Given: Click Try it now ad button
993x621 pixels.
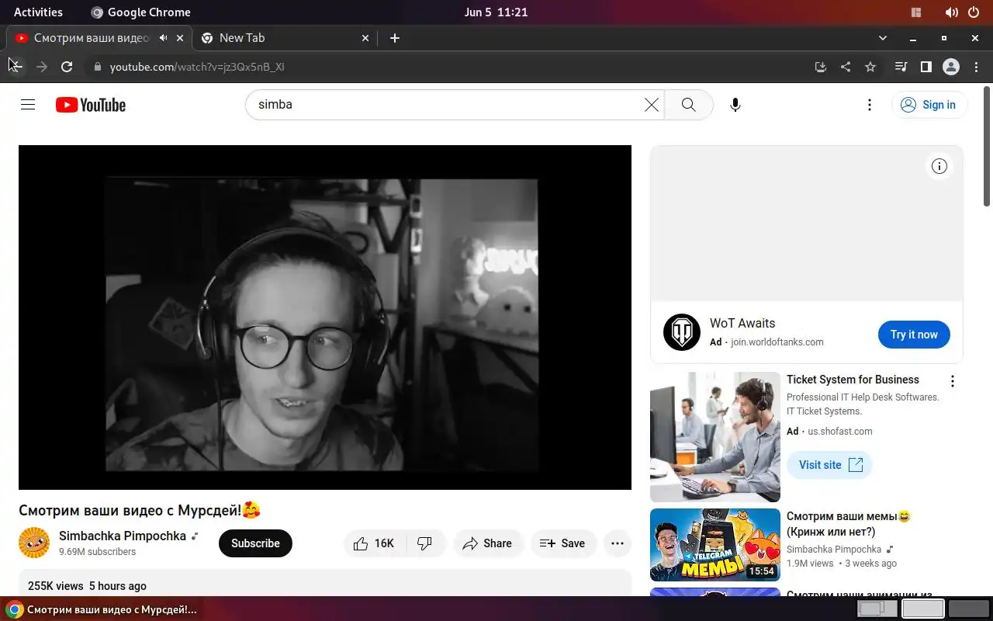Looking at the screenshot, I should (x=914, y=335).
